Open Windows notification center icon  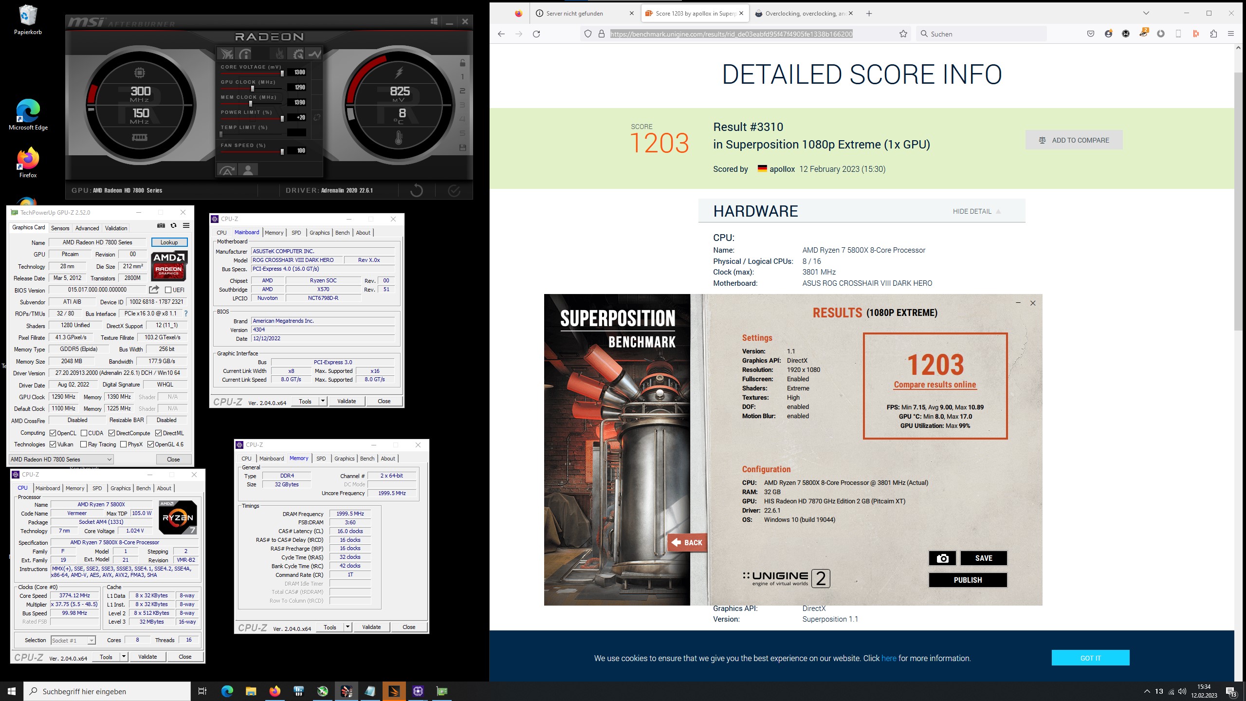pos(1231,691)
